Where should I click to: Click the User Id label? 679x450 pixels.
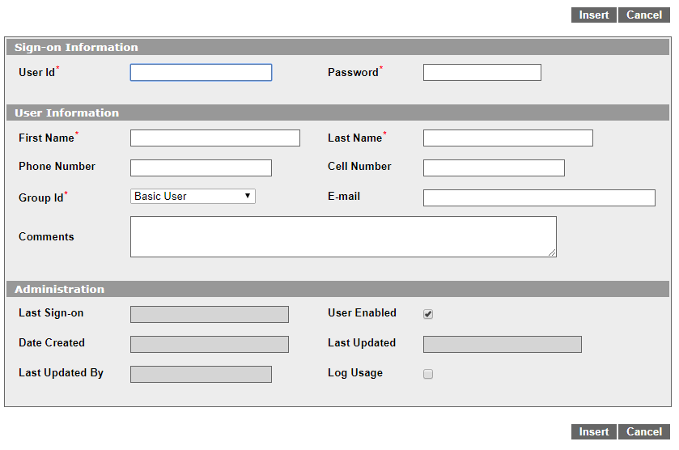click(x=37, y=72)
